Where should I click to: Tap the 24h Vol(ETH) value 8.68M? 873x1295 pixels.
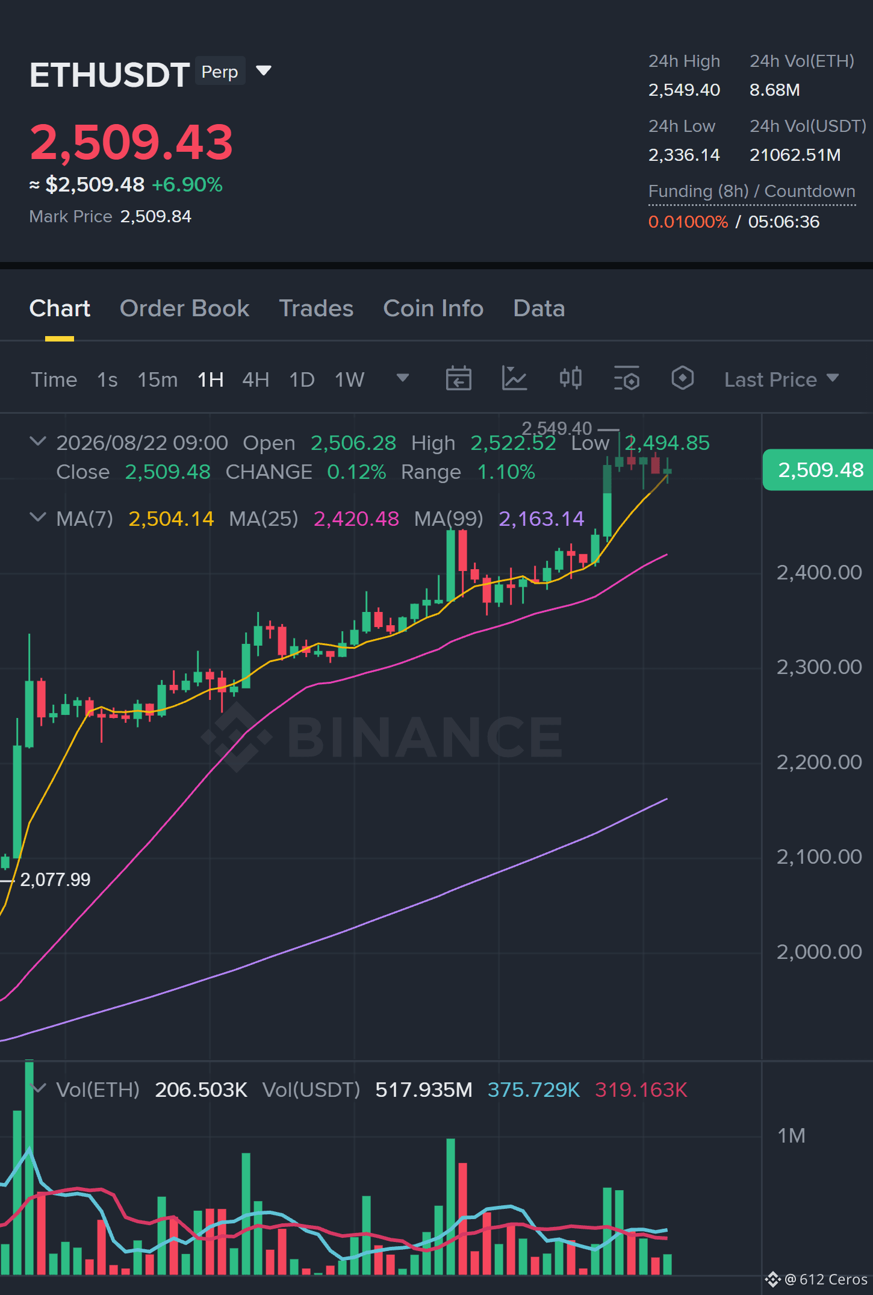tap(775, 90)
